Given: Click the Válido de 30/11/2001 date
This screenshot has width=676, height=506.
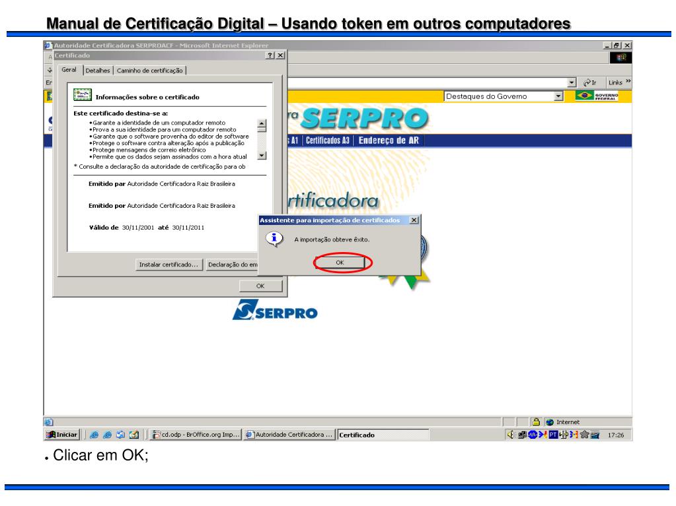Looking at the screenshot, I should 138,228.
